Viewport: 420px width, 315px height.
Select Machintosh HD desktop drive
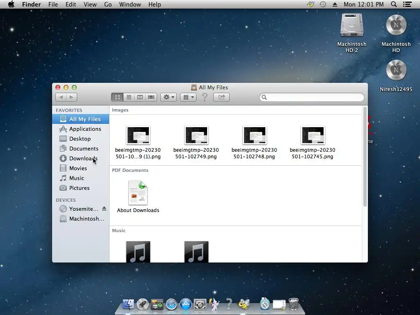click(x=396, y=33)
